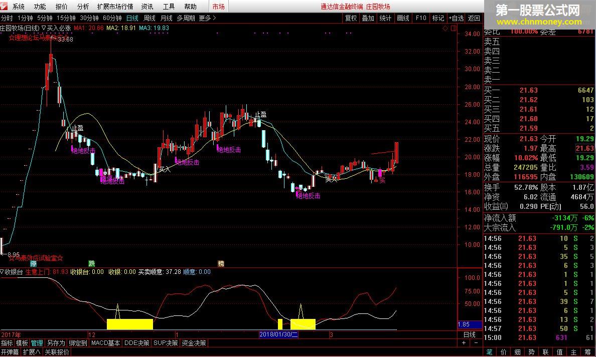The height and width of the screenshot is (357, 596).
Task: Open the 资讯 menu
Action: (x=147, y=7)
